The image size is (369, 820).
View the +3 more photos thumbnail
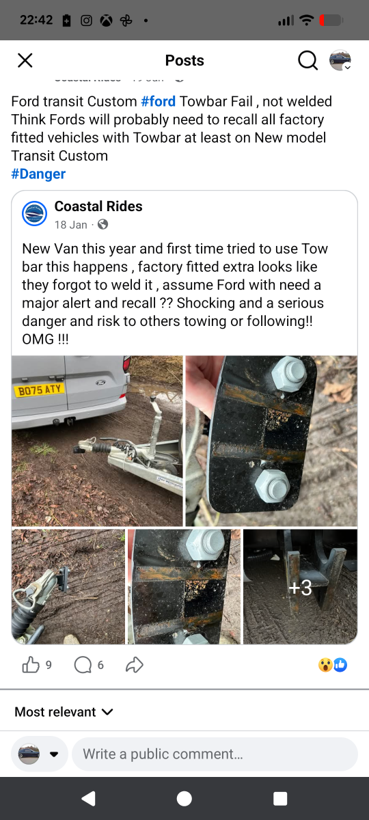tap(301, 587)
